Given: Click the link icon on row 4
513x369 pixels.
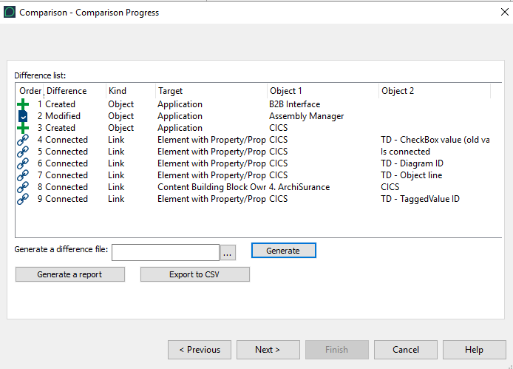Looking at the screenshot, I should [x=23, y=140].
